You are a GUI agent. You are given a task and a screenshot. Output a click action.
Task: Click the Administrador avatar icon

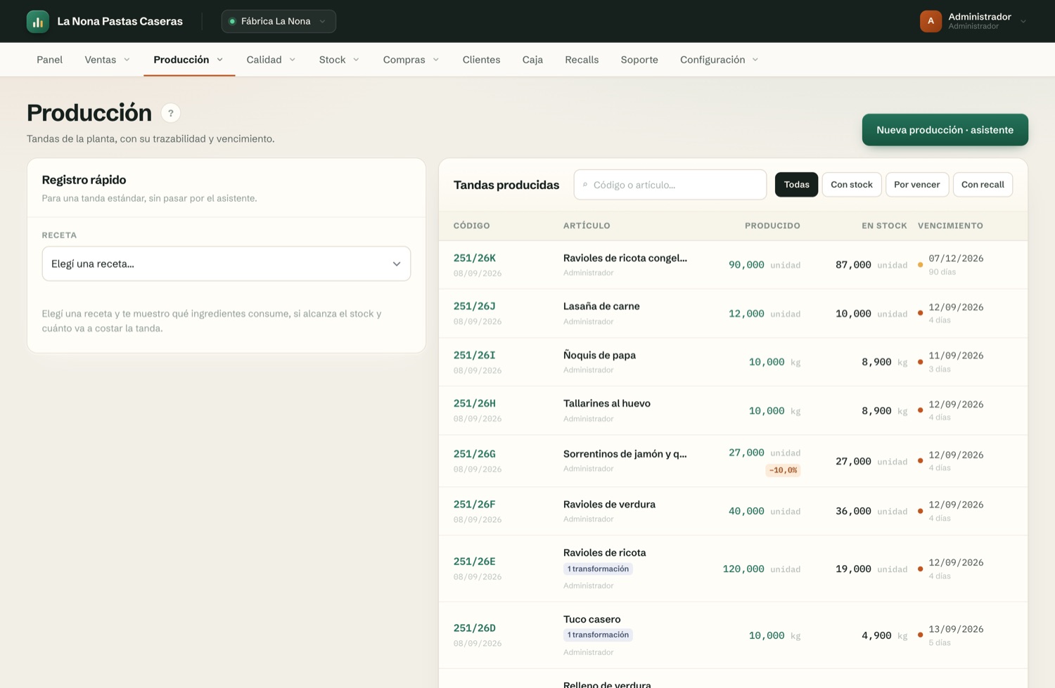[x=931, y=21]
